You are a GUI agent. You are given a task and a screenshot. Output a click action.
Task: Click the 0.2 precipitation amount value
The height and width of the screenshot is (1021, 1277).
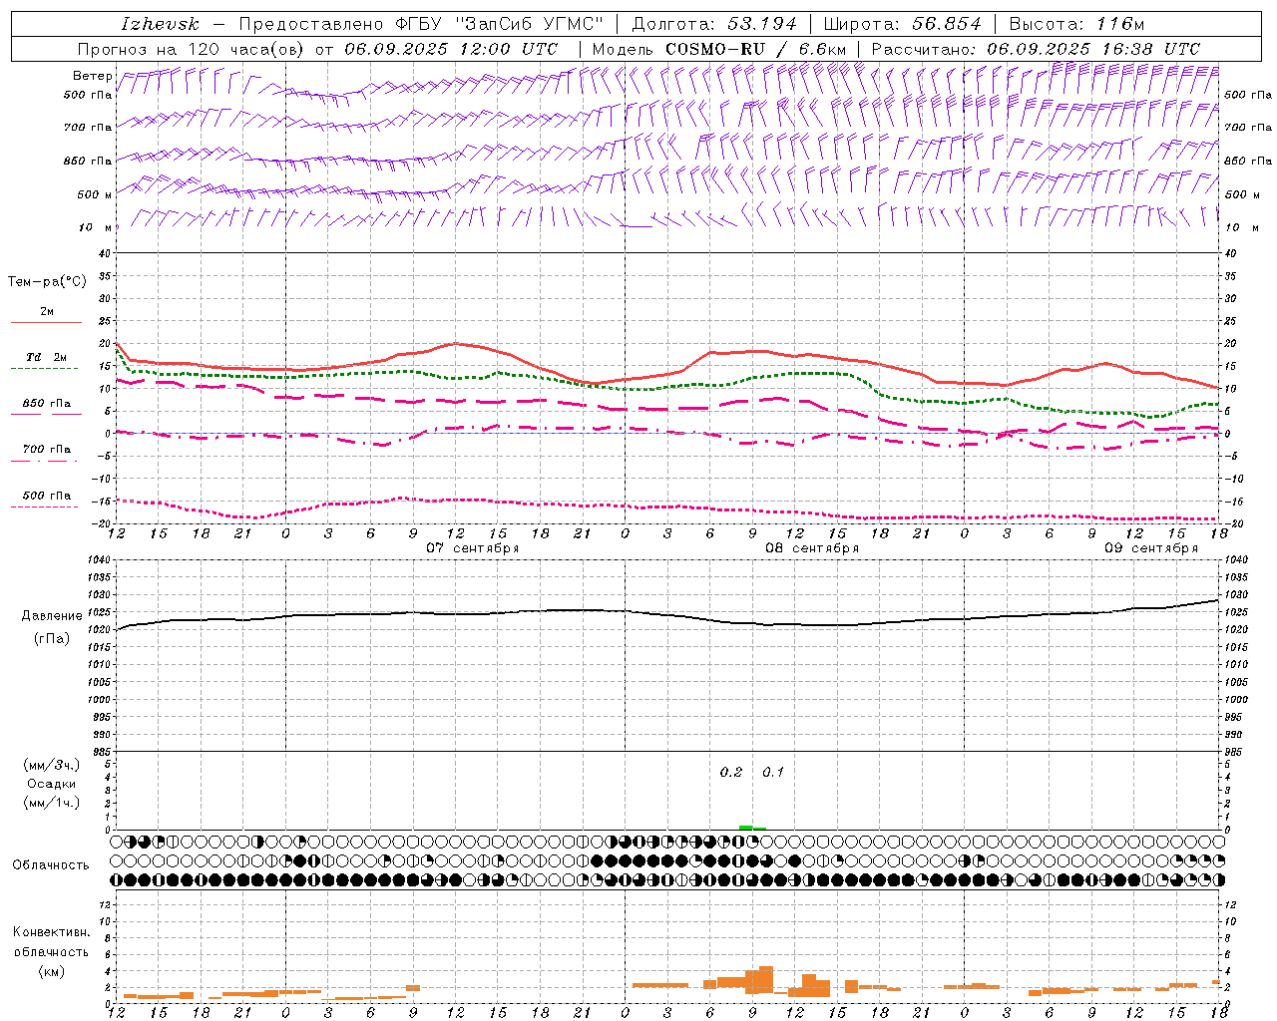[x=731, y=772]
